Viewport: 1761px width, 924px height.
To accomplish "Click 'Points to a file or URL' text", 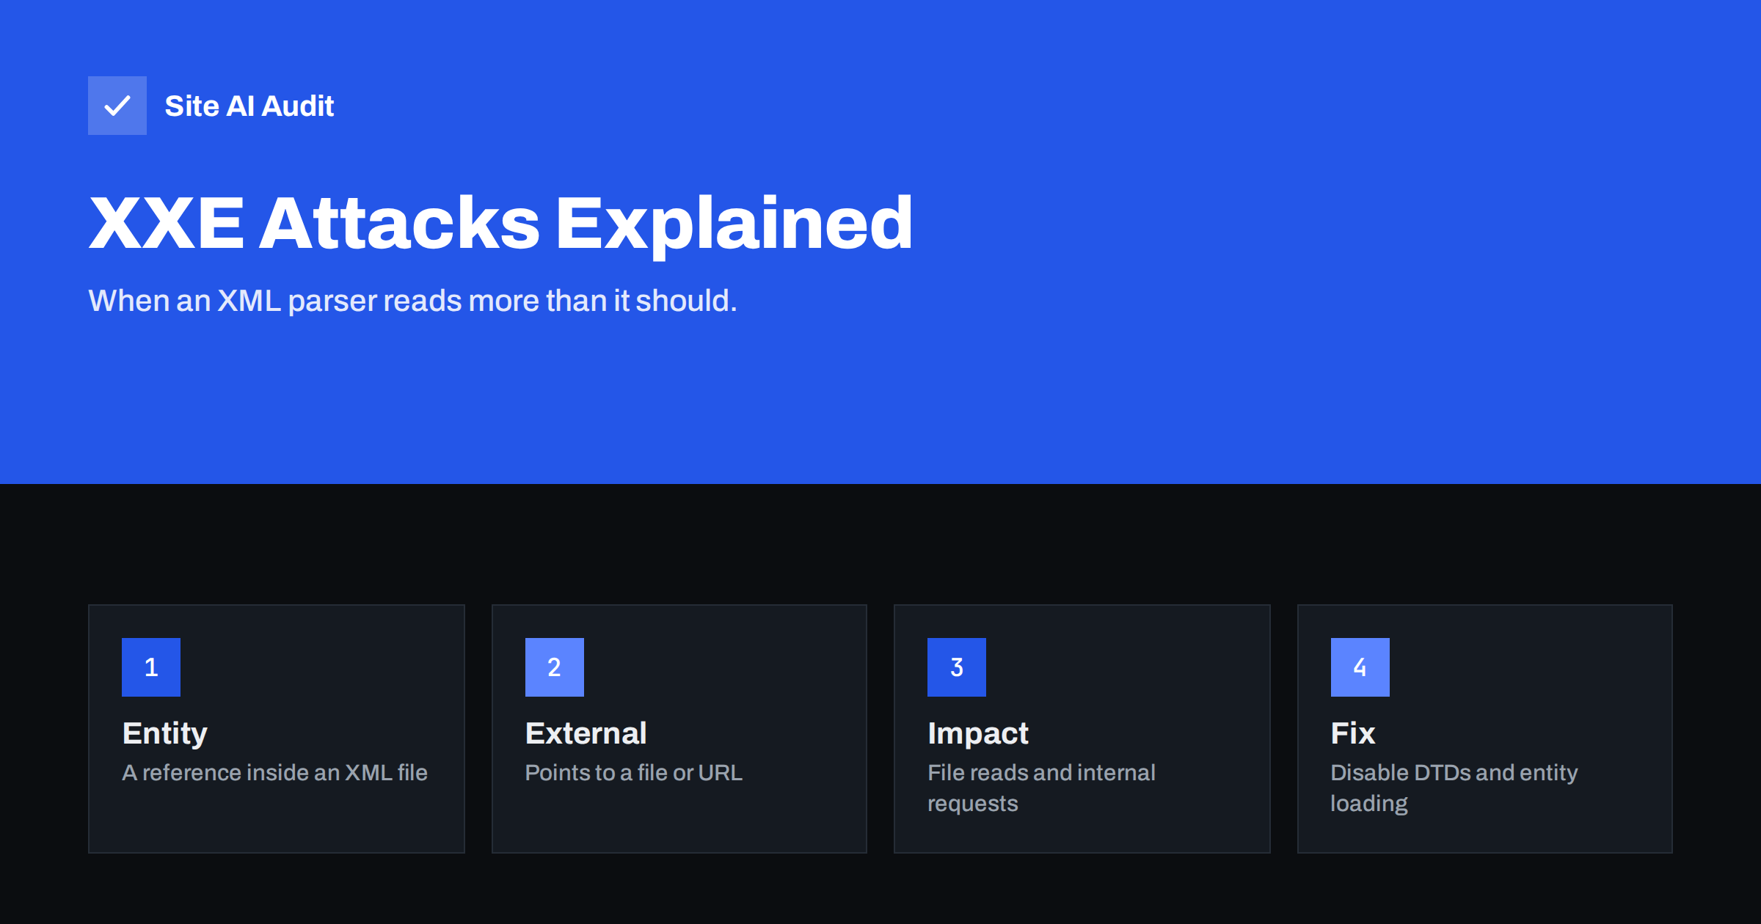I will tap(634, 772).
